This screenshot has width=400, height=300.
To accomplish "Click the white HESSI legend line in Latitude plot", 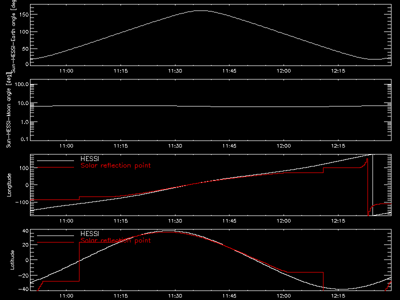I will [x=55, y=235].
